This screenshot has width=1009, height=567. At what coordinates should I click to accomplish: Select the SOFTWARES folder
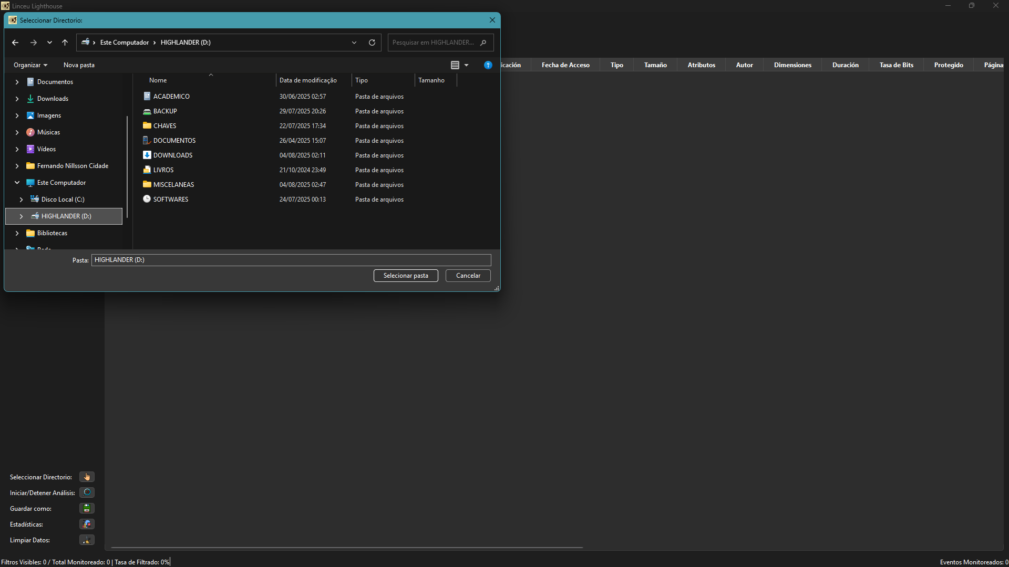pyautogui.click(x=171, y=199)
